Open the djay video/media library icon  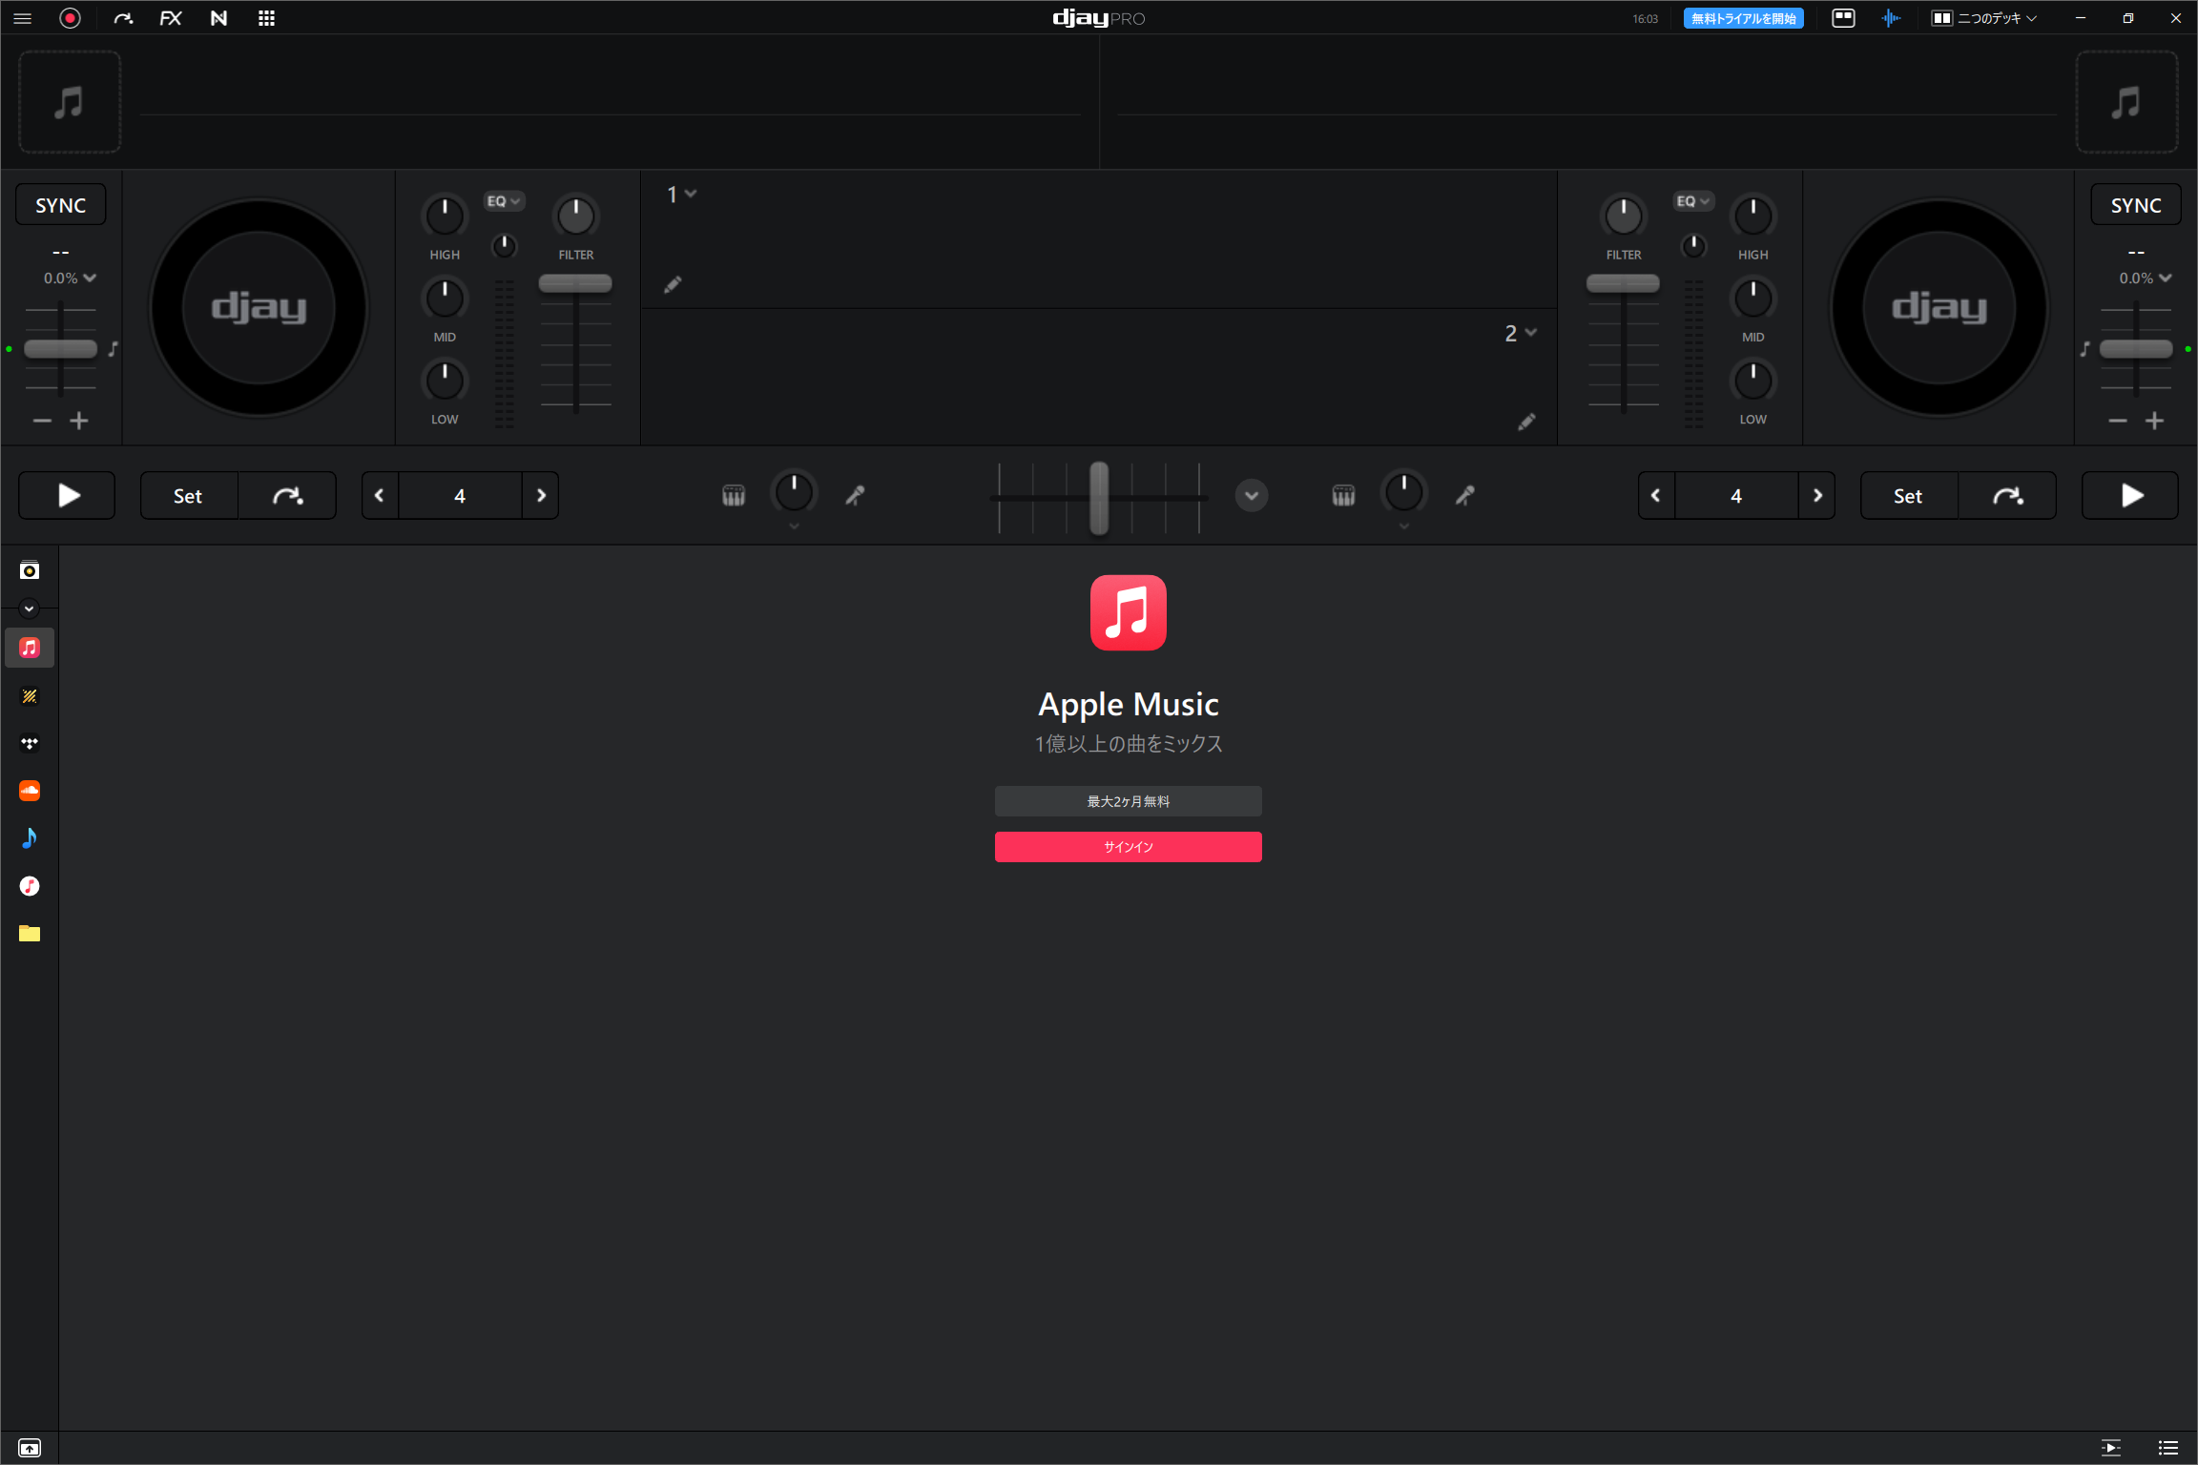click(29, 570)
